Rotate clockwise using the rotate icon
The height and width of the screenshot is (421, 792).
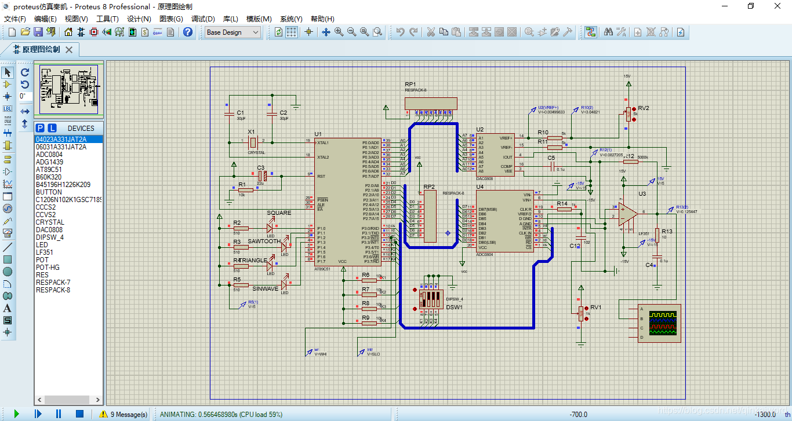(x=25, y=72)
